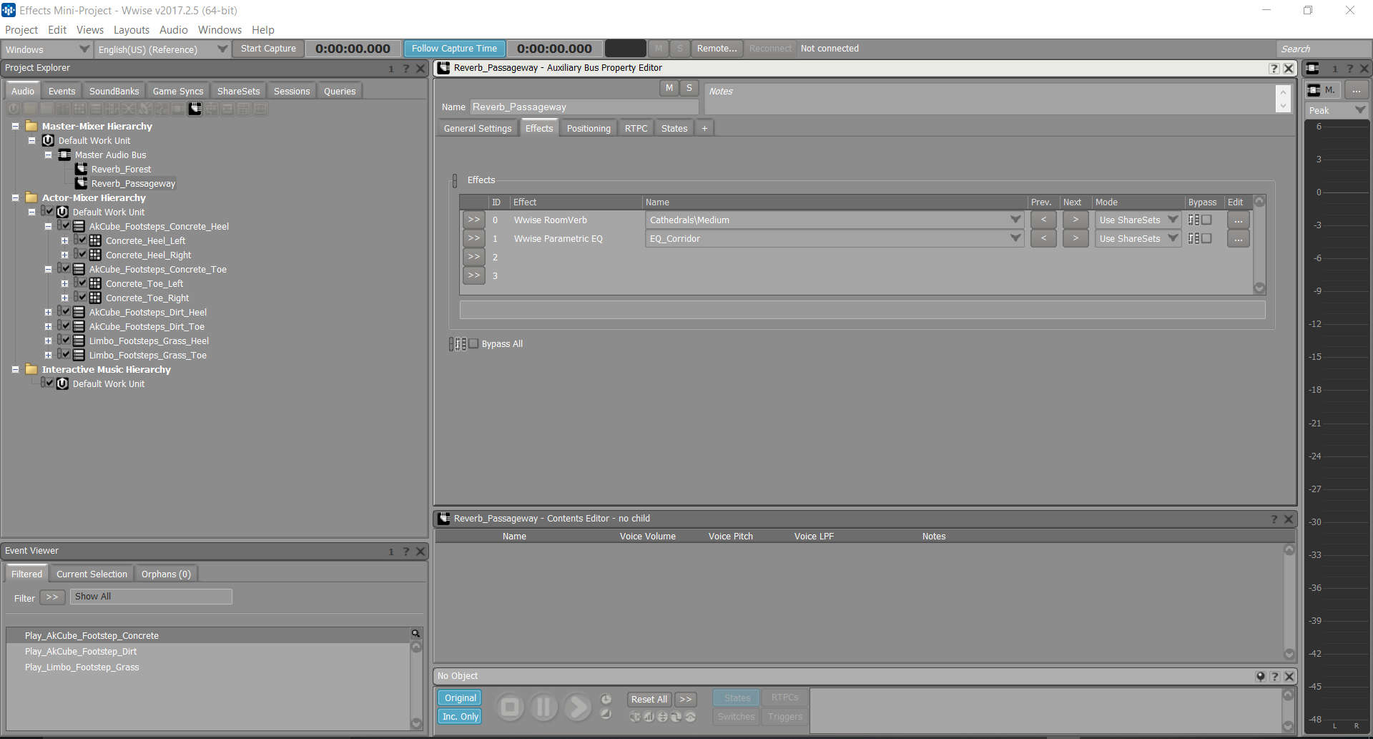
Task: Toggle the Inc. Only button
Action: click(x=460, y=717)
